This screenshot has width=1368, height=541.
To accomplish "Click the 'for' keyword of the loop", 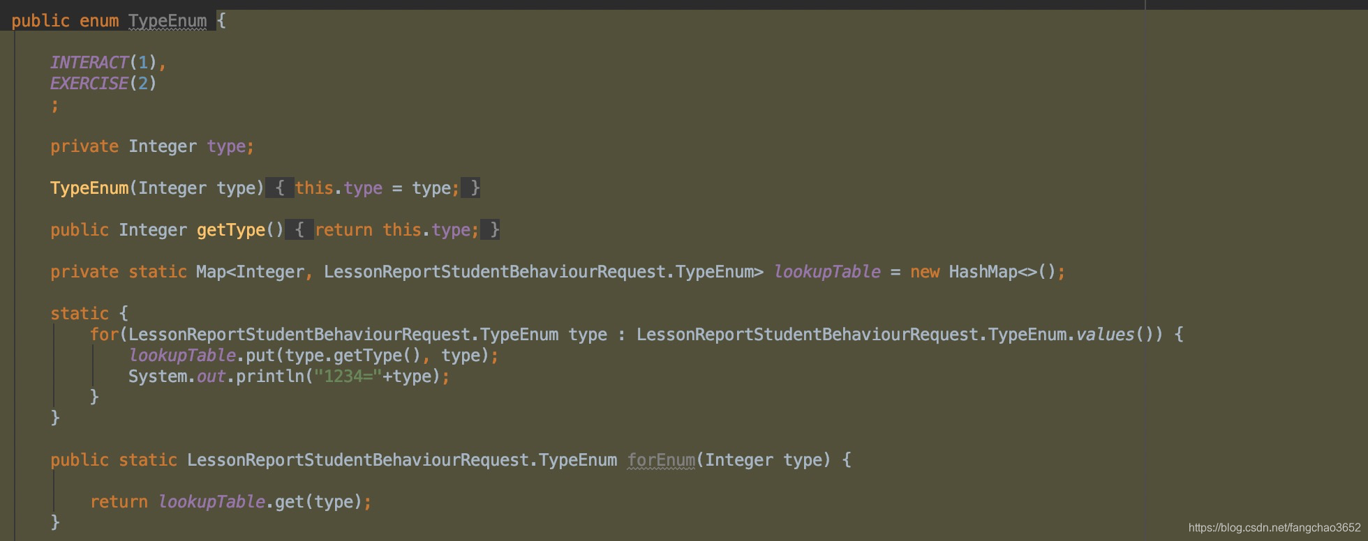I will click(x=104, y=335).
